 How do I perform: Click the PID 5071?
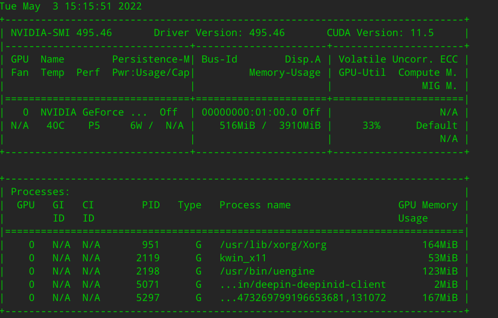tap(148, 285)
